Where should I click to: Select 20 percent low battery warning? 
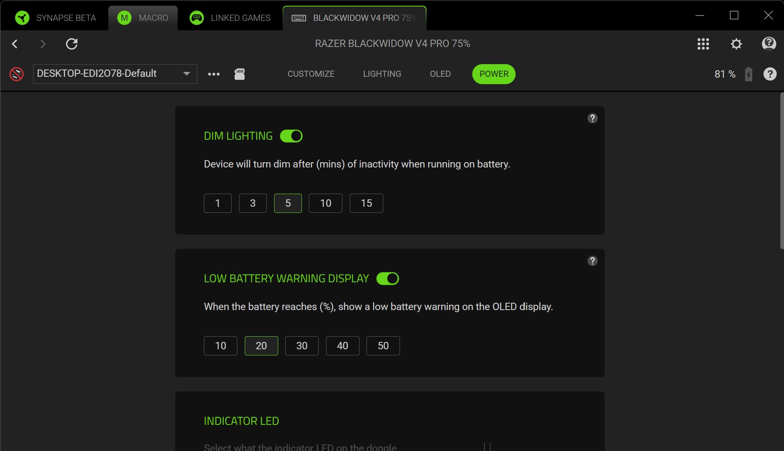pos(261,346)
